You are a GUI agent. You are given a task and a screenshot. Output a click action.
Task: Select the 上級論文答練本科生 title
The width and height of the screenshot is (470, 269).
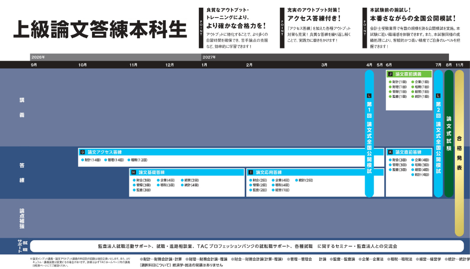click(100, 29)
